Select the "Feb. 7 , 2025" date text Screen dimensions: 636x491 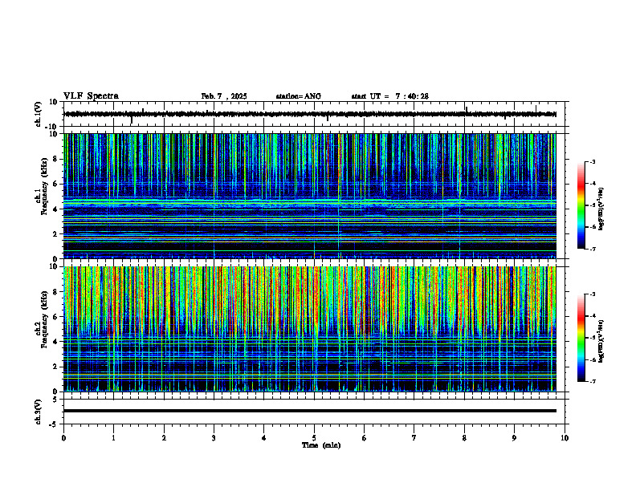click(x=224, y=96)
